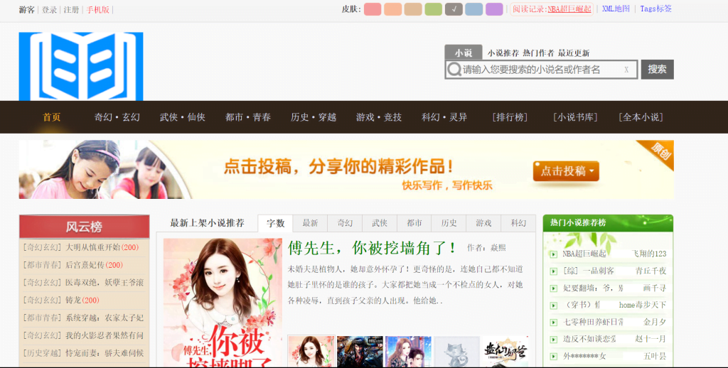Apply the green skin swatch

pyautogui.click(x=434, y=9)
